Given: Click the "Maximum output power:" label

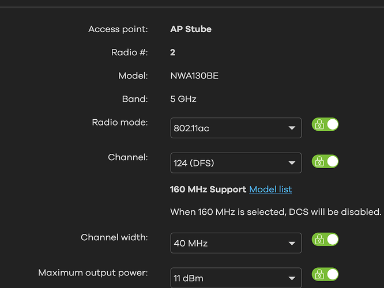Looking at the screenshot, I should point(93,272).
